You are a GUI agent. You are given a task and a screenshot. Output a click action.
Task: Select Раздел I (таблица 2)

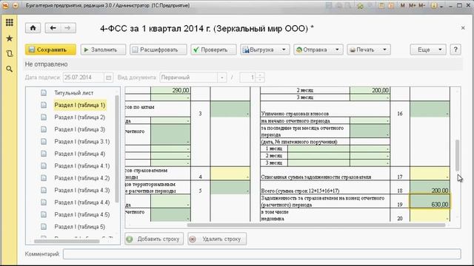pyautogui.click(x=80, y=117)
